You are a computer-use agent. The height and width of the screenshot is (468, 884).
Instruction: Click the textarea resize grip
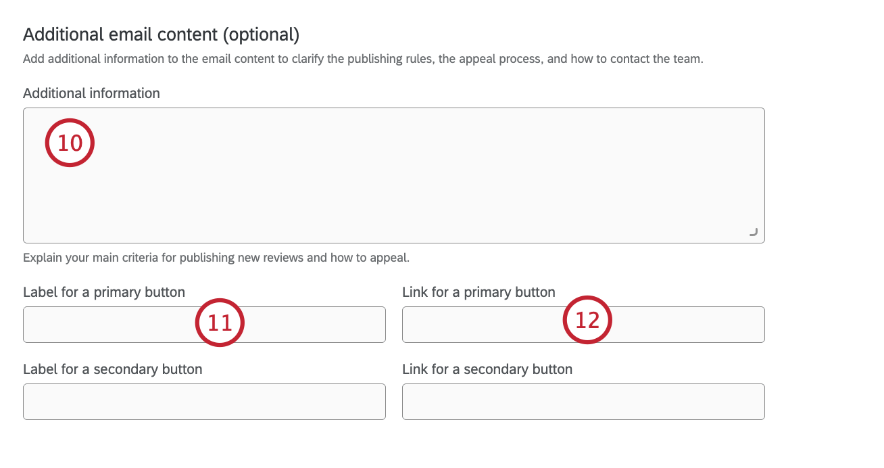pyautogui.click(x=755, y=232)
